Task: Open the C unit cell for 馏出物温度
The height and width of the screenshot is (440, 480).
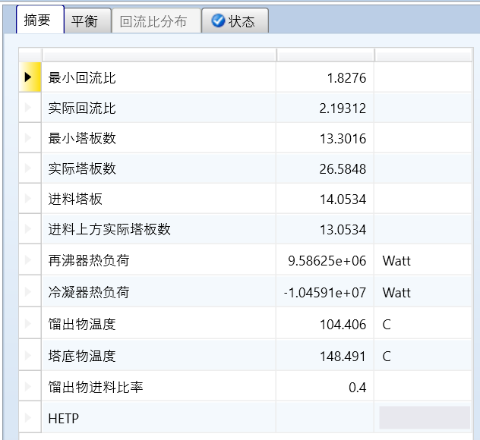Action: pyautogui.click(x=422, y=324)
